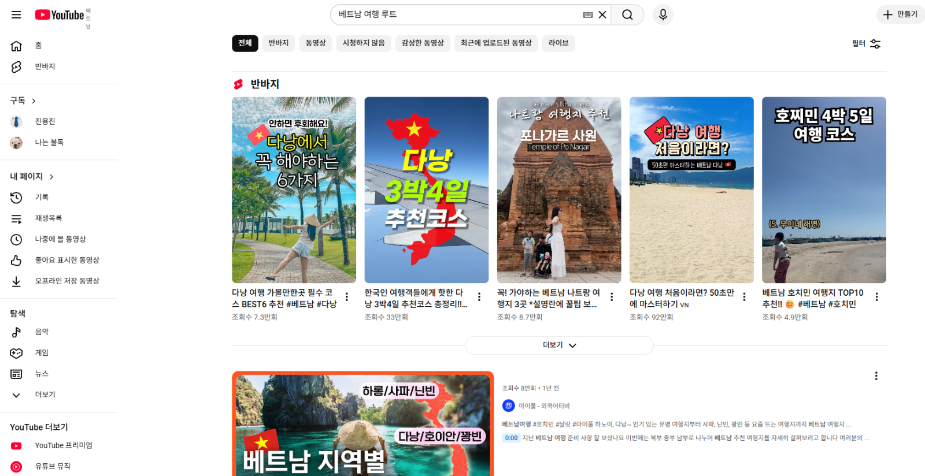The width and height of the screenshot is (925, 476).
Task: Open title 다낭 여행 처음이라면? 50초만에
Action: [682, 299]
